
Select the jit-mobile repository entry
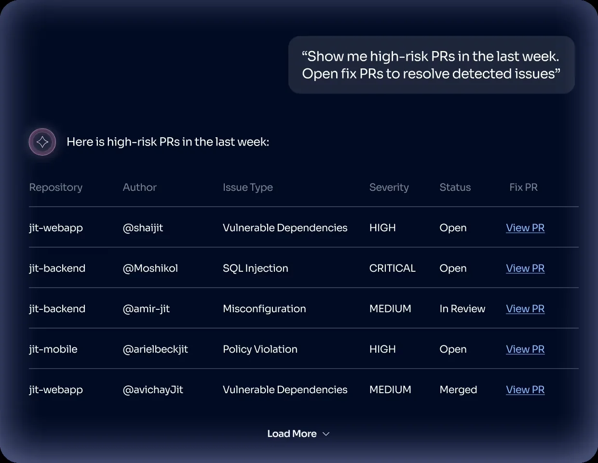click(53, 349)
